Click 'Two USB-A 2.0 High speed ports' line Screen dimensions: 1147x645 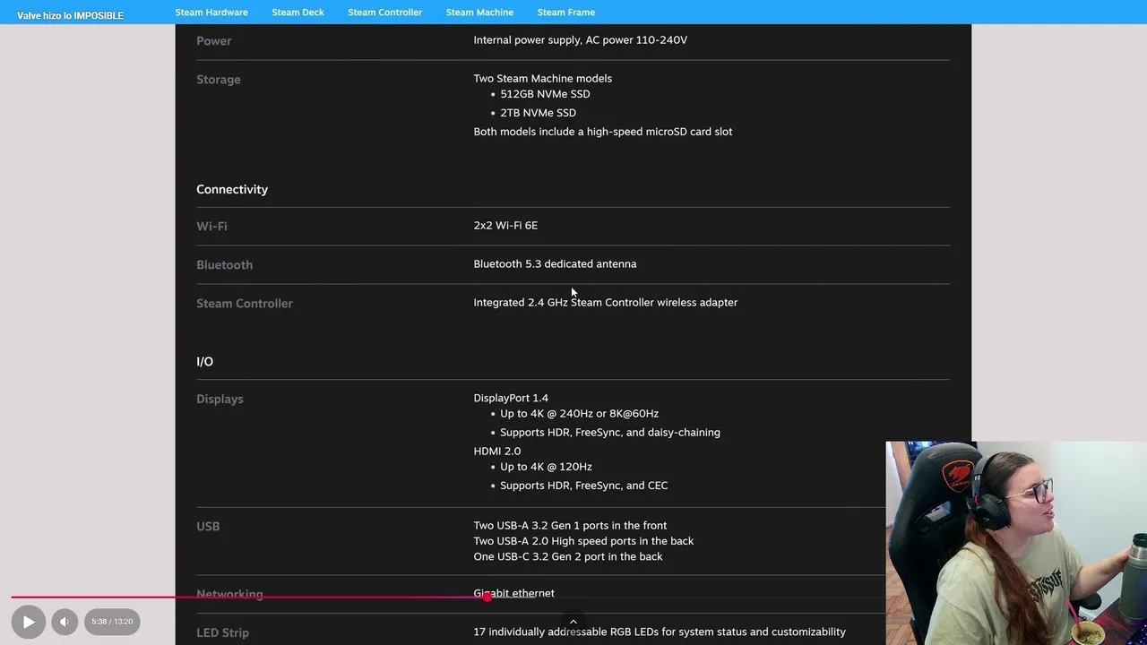(x=583, y=541)
